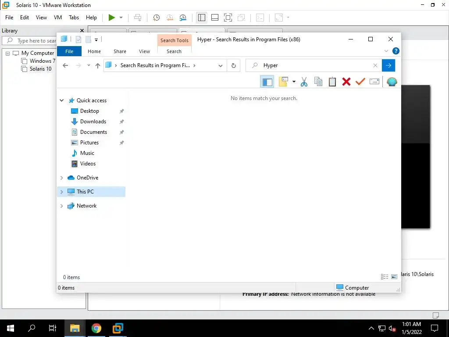Click the Paste clipboard icon

point(332,82)
